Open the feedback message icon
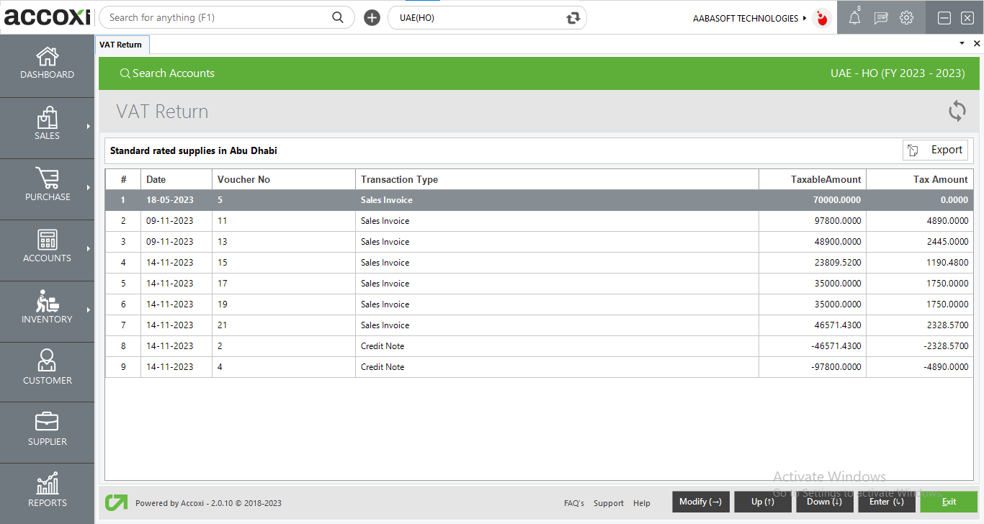The height and width of the screenshot is (524, 984). pyautogui.click(x=880, y=17)
